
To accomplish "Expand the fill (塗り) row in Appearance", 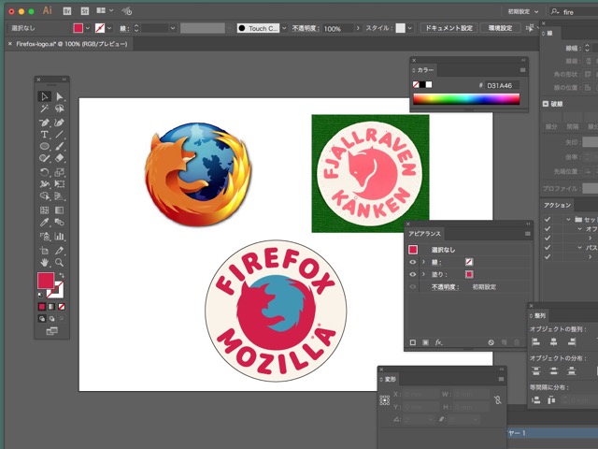I will (x=423, y=274).
